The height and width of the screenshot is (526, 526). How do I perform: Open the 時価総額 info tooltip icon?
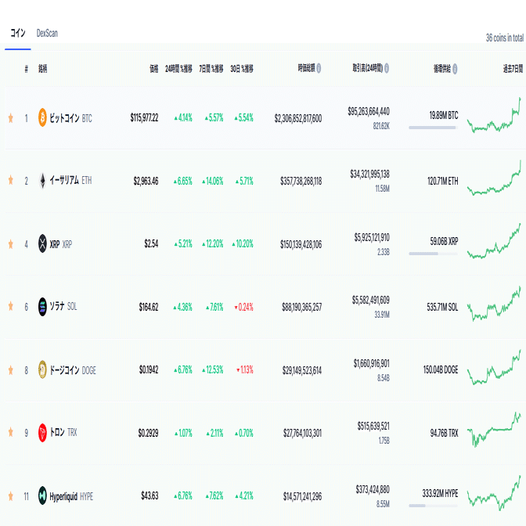coord(319,68)
